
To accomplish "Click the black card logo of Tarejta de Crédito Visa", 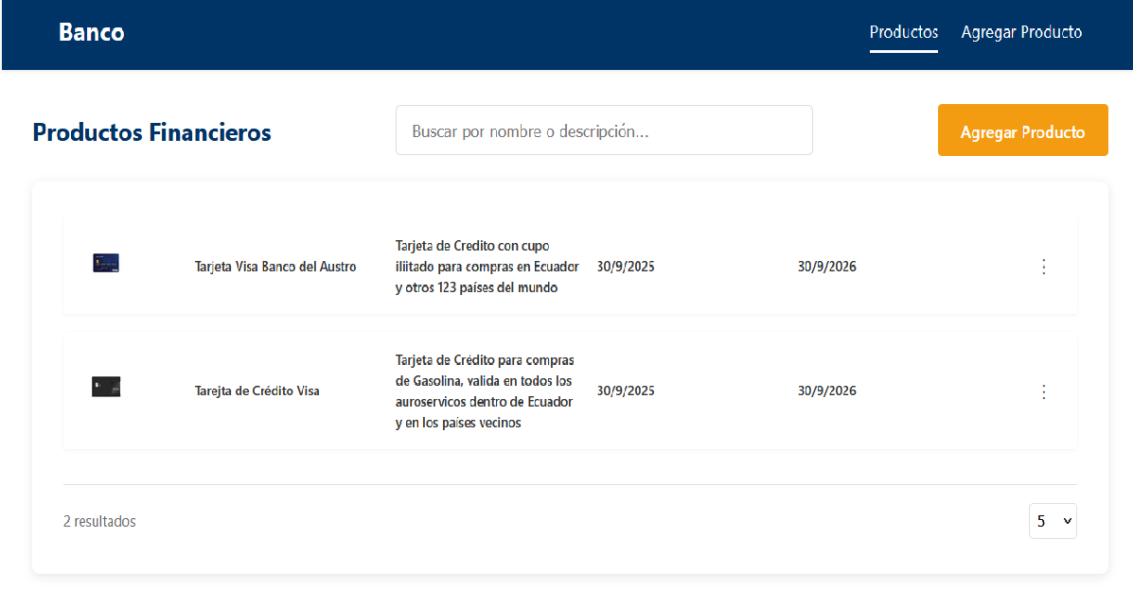I will coord(106,387).
